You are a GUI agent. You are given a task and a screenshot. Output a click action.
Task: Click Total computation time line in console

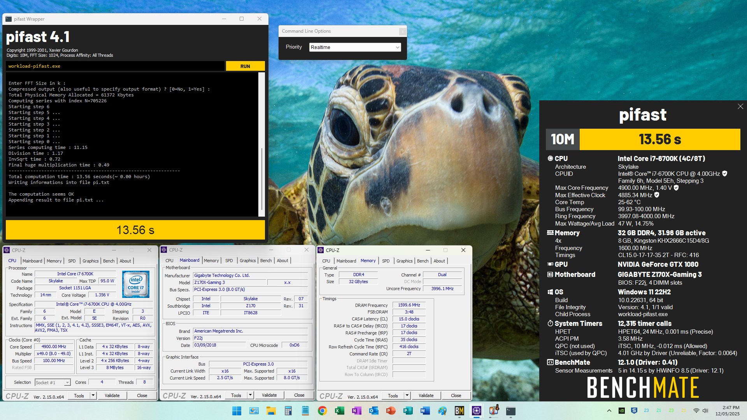click(79, 177)
